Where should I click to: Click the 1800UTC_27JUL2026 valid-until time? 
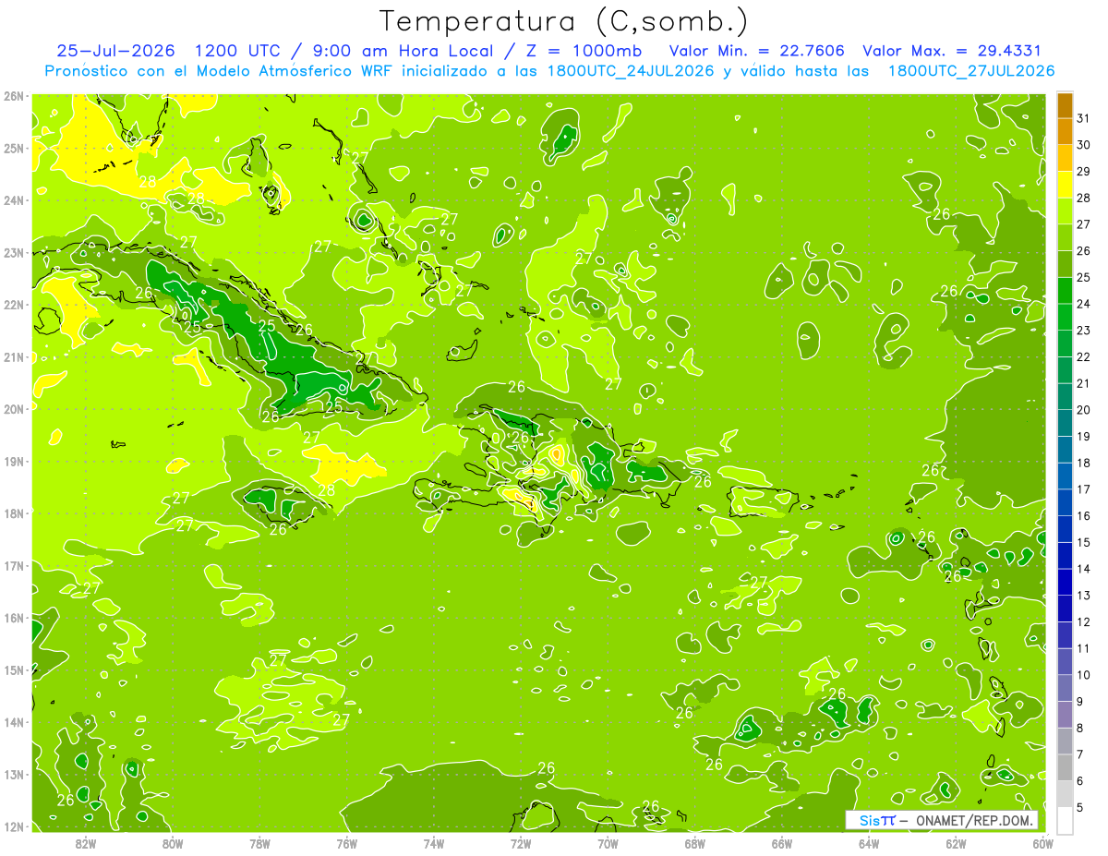pyautogui.click(x=971, y=71)
